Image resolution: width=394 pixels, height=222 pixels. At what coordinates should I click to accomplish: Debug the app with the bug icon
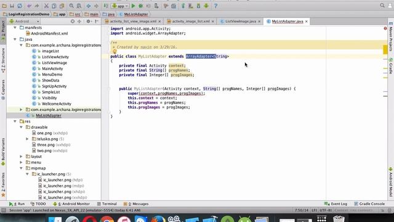[x=141, y=6]
